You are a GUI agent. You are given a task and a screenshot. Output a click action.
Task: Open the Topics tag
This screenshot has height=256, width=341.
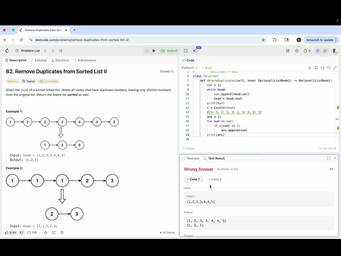coord(28,81)
